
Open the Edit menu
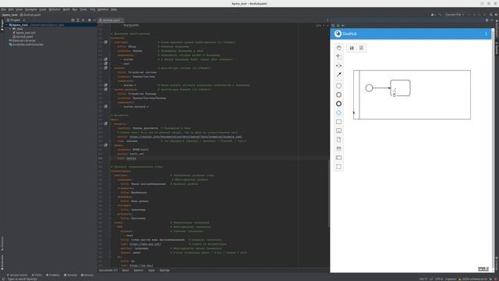coord(11,9)
